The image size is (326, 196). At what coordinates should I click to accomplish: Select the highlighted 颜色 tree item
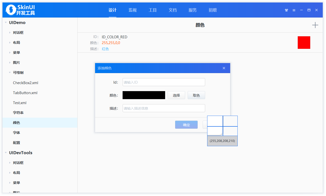click(x=40, y=123)
